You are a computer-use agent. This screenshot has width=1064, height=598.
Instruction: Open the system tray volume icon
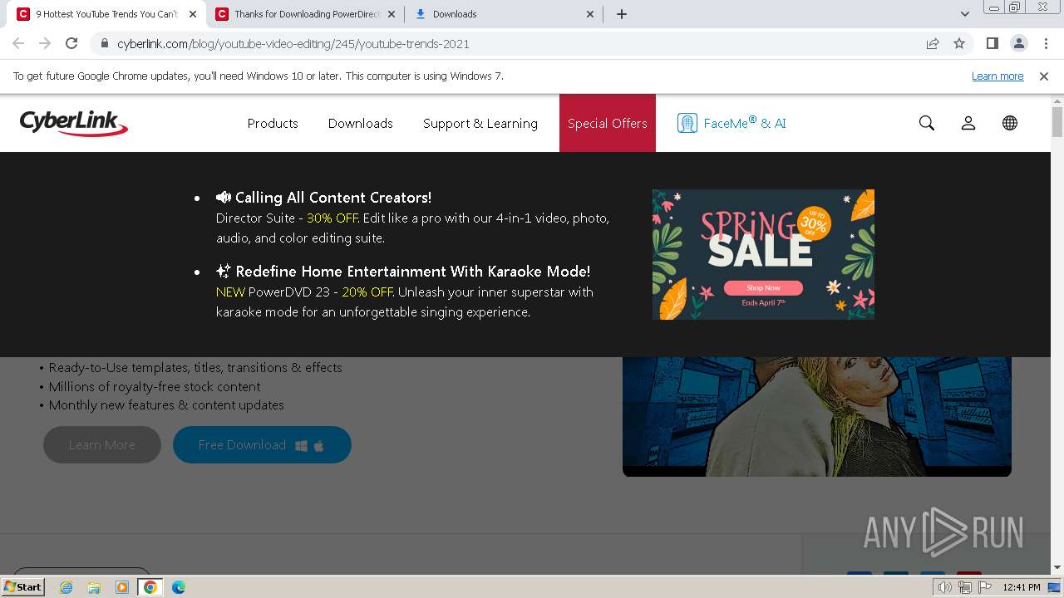(945, 587)
